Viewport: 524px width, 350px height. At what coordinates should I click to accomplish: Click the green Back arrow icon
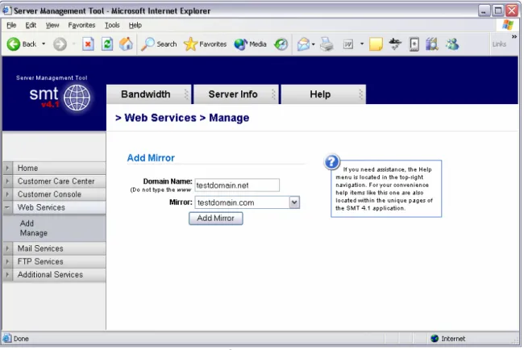pos(14,44)
